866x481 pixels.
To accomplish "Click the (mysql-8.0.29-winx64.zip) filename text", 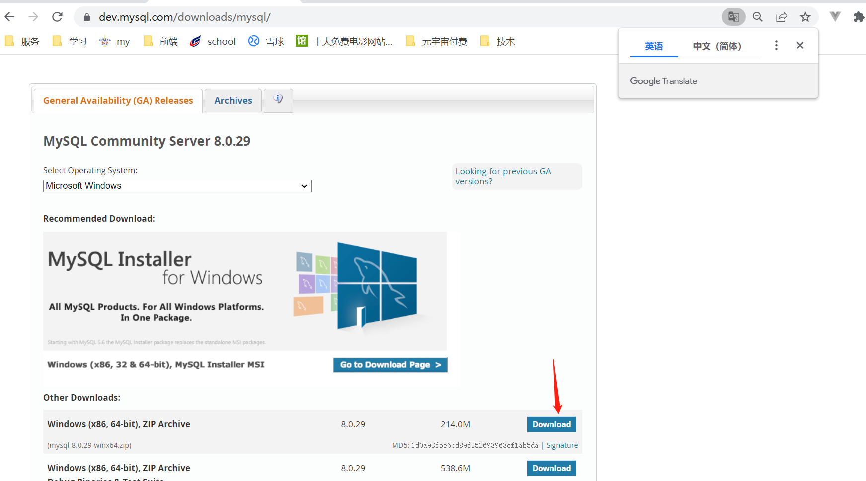I will (89, 445).
